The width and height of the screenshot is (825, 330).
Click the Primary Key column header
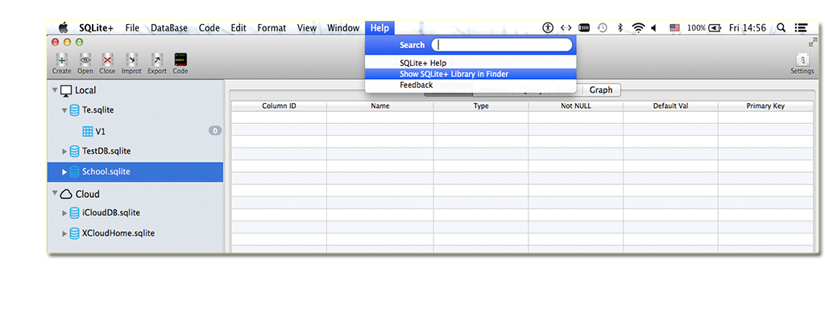pyautogui.click(x=765, y=105)
